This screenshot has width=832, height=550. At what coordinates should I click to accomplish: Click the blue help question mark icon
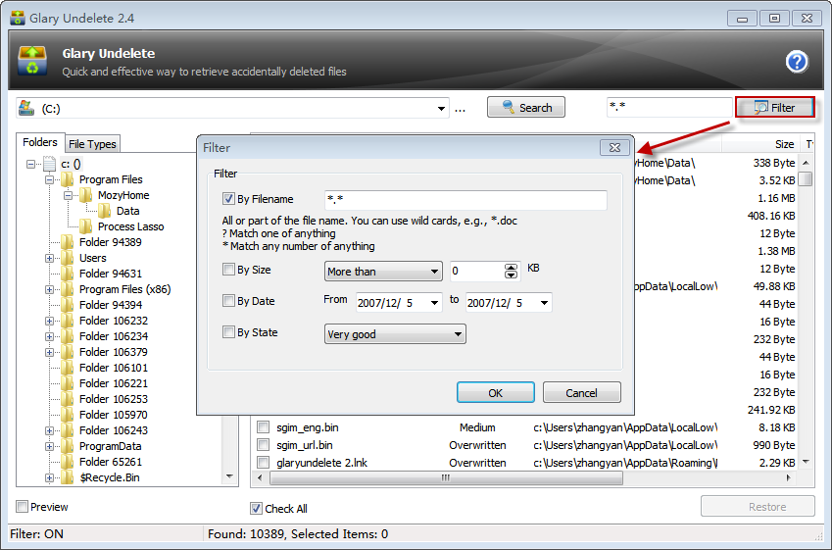pos(797,62)
